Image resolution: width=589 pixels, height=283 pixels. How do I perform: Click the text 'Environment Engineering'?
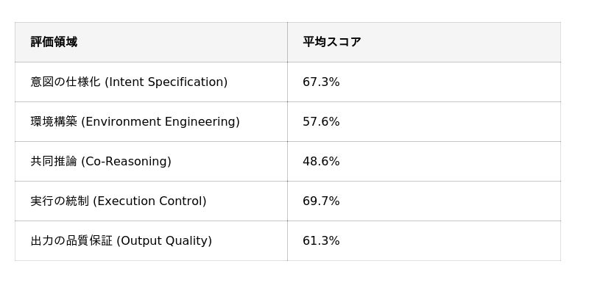click(161, 122)
